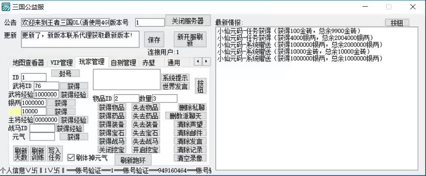Toggle the 刷体掉元气 checkbox
This screenshot has height=176, width=426.
click(71, 157)
